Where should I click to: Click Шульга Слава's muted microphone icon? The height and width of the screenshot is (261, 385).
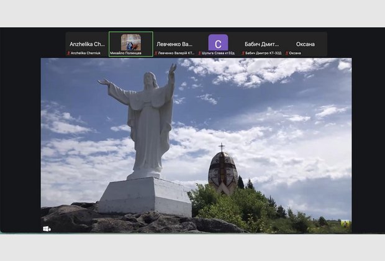[199, 53]
